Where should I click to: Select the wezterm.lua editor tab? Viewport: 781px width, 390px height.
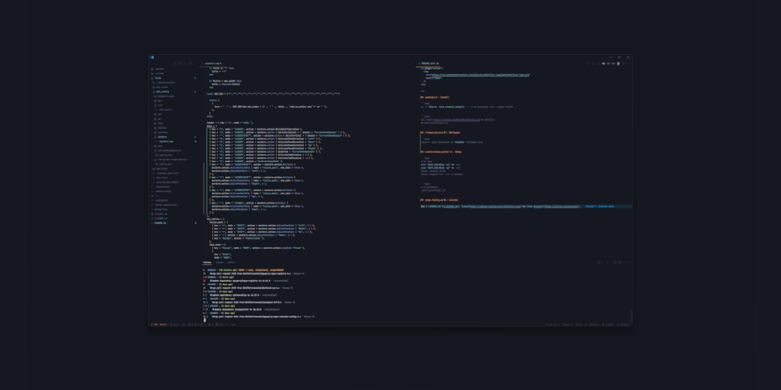[214, 63]
